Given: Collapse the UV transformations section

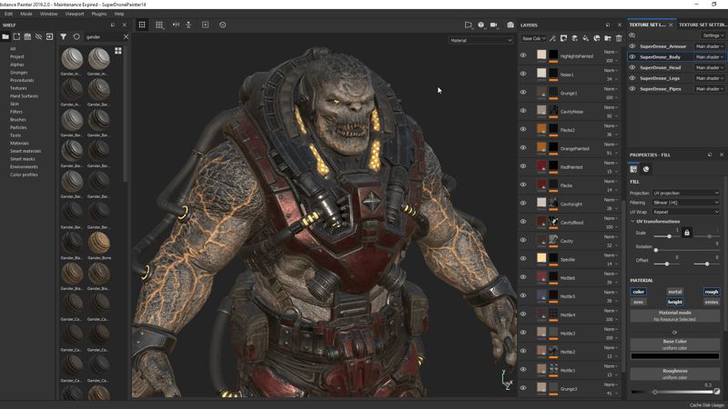Looking at the screenshot, I should pos(632,222).
